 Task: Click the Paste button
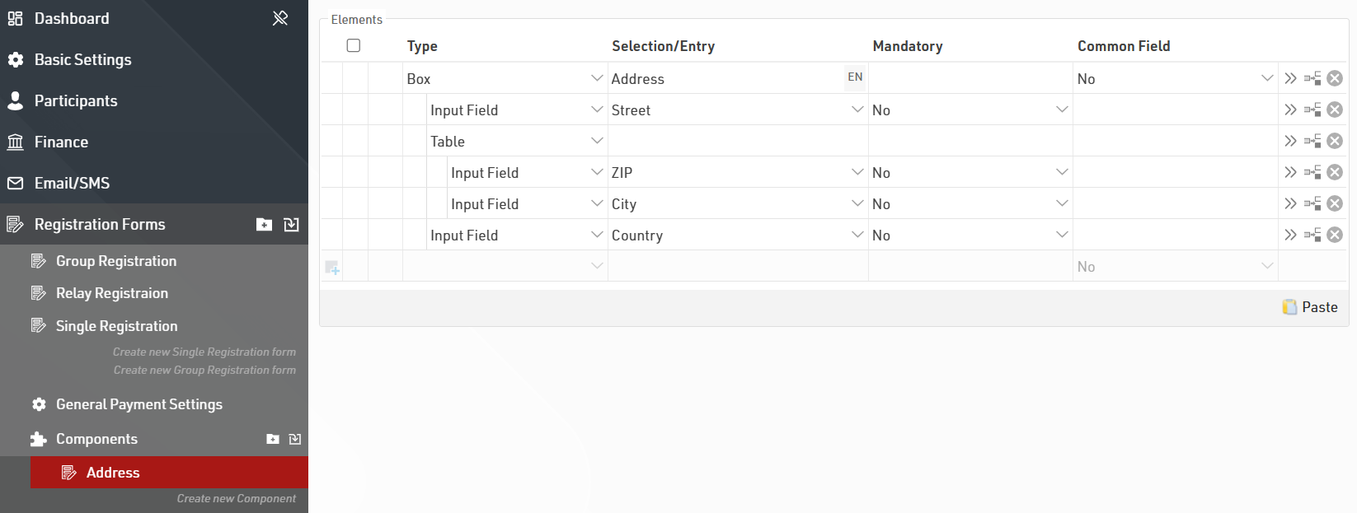pos(1310,307)
